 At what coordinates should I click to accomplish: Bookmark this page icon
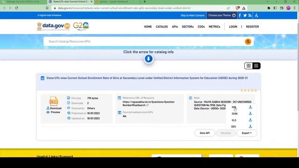47,8
